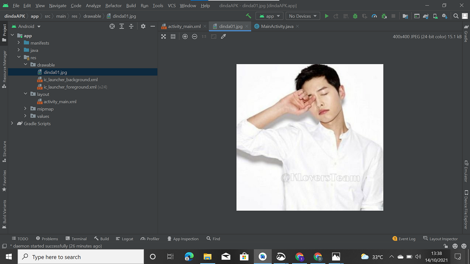Image resolution: width=470 pixels, height=264 pixels.
Task: Toggle the transparency chessboard in image viewer
Action: coord(163,37)
